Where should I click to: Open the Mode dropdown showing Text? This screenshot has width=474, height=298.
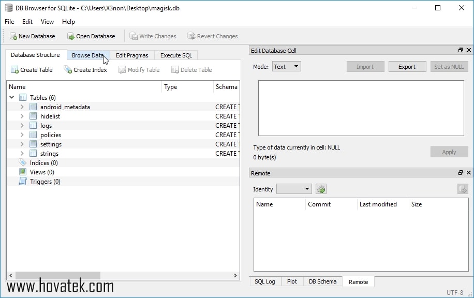287,67
